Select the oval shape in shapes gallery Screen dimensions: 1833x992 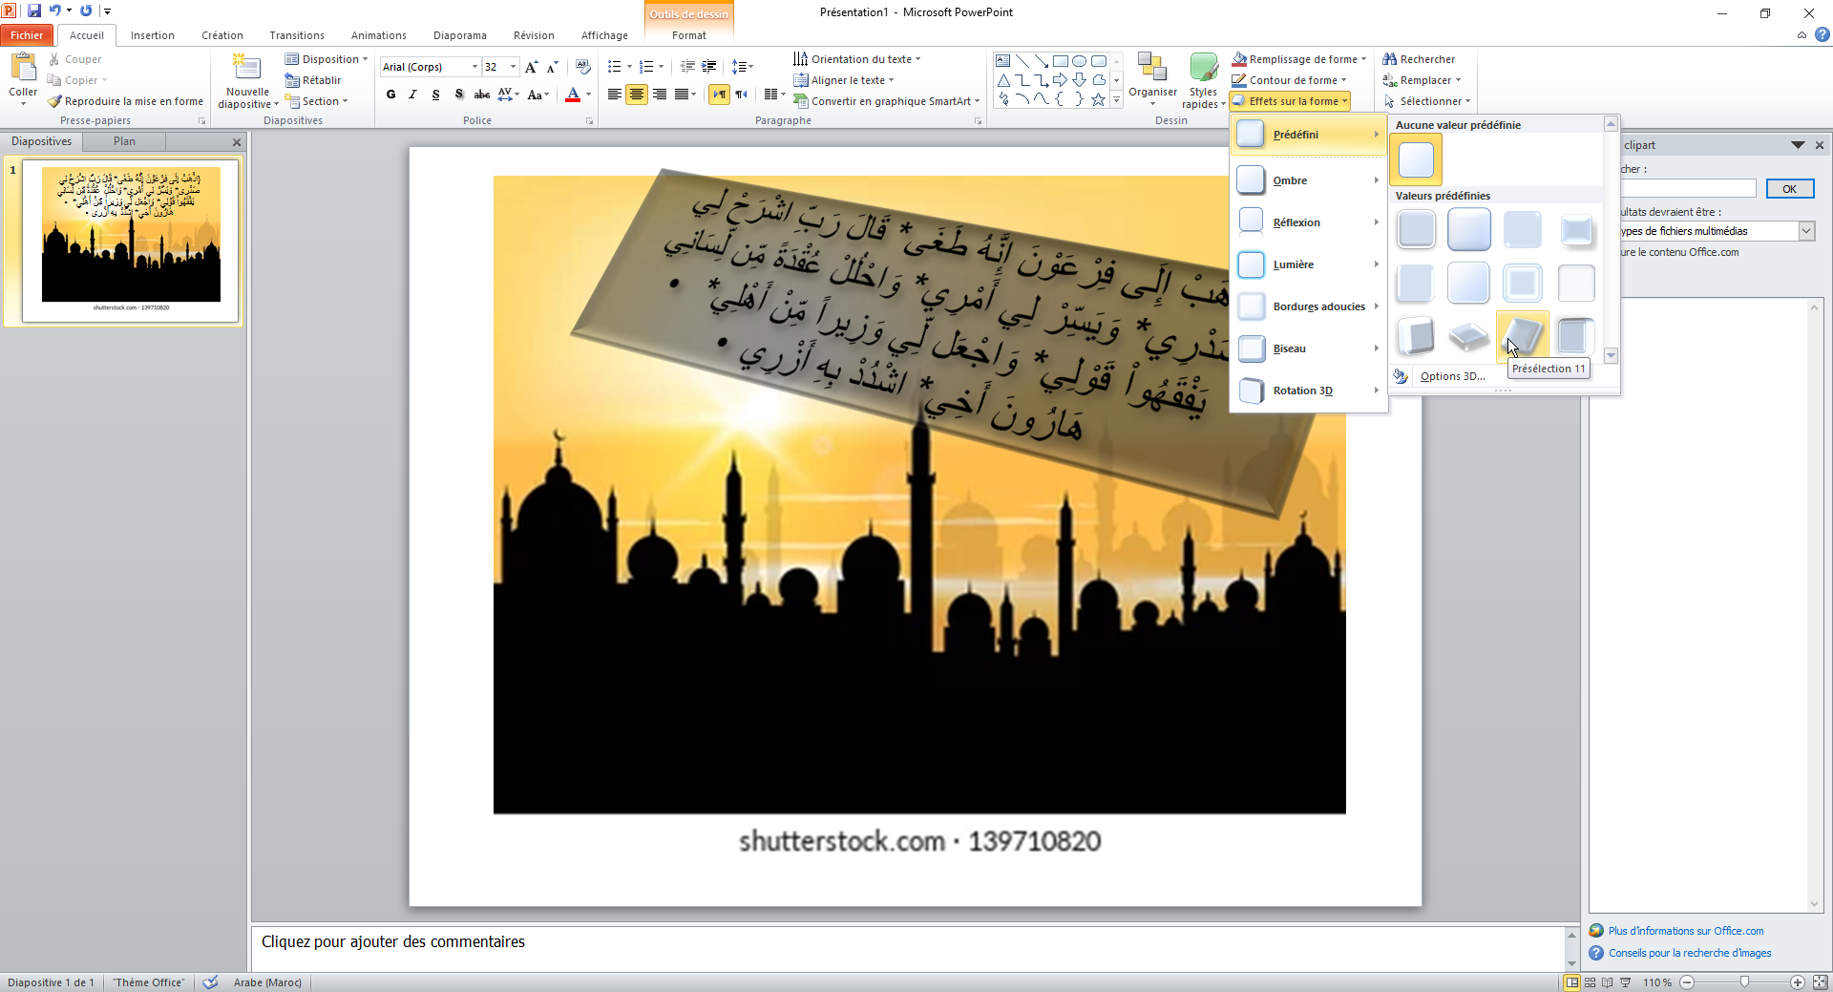[x=1080, y=60]
